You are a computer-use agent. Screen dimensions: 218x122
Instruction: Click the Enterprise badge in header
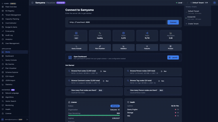(x=61, y=3)
